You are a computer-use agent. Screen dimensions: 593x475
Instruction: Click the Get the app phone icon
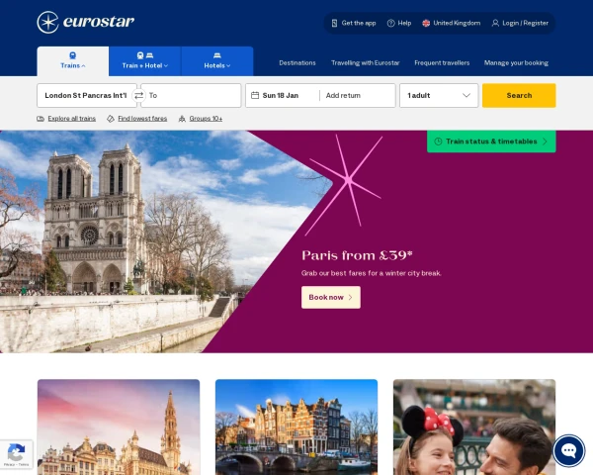point(334,23)
